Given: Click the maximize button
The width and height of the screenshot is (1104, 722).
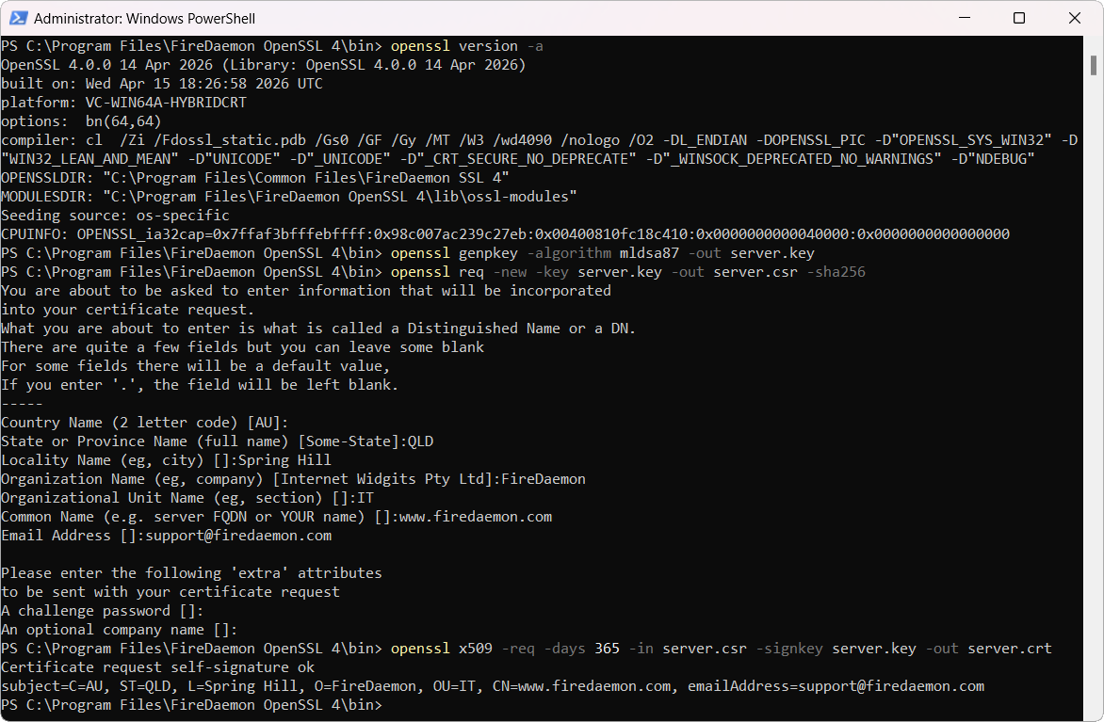Looking at the screenshot, I should point(1021,17).
